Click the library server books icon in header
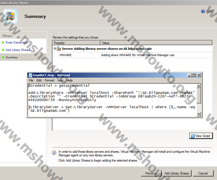217x180 pixels. (x=11, y=16)
